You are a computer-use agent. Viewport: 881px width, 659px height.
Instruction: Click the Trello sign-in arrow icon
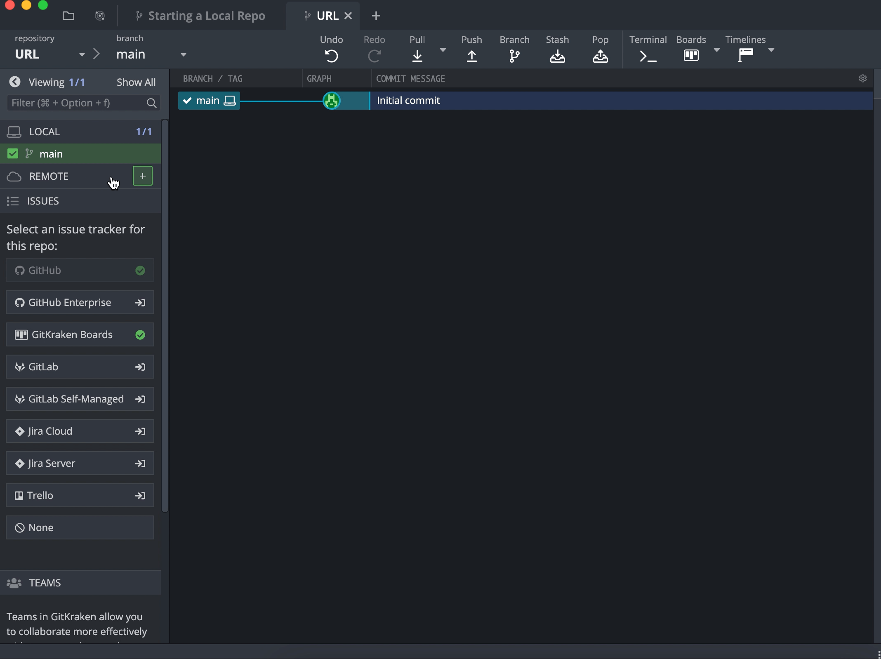tap(140, 495)
